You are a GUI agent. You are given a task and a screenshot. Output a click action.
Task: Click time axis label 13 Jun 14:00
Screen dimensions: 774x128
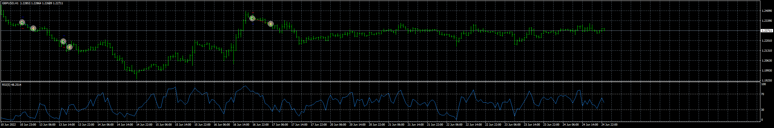[67, 124]
